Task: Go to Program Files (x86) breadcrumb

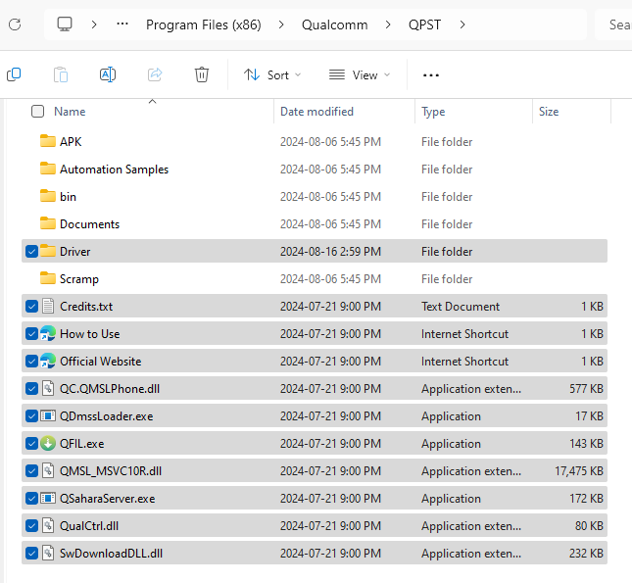Action: 204,24
